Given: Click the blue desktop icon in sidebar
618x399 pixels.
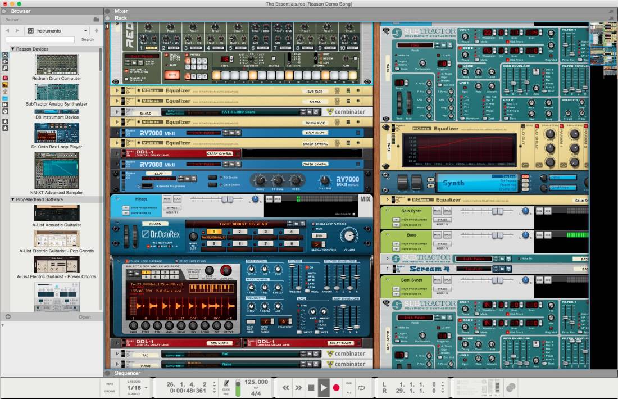Looking at the screenshot, I should [5, 98].
